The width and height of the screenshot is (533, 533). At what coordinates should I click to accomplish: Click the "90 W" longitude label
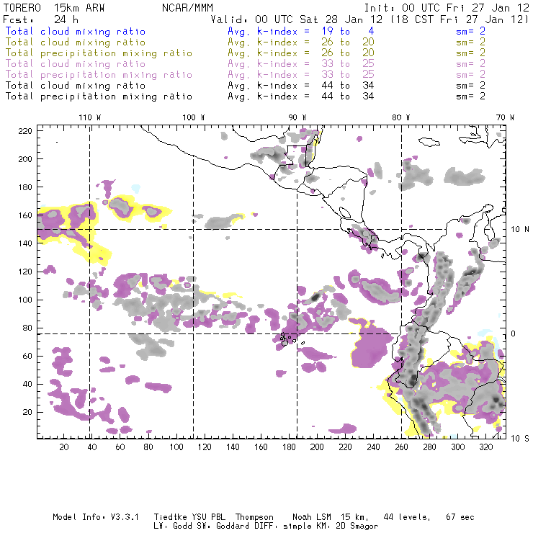tap(297, 117)
